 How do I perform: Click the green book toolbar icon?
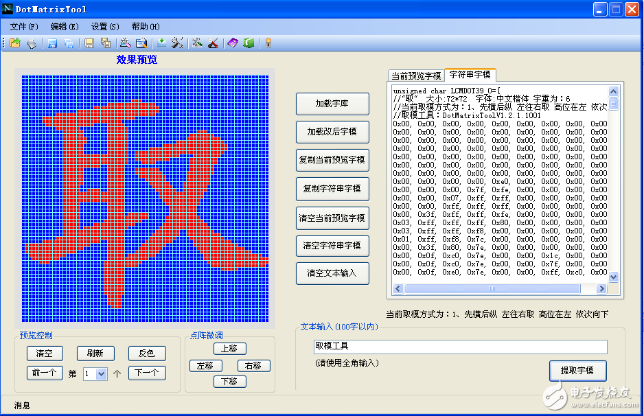click(249, 43)
